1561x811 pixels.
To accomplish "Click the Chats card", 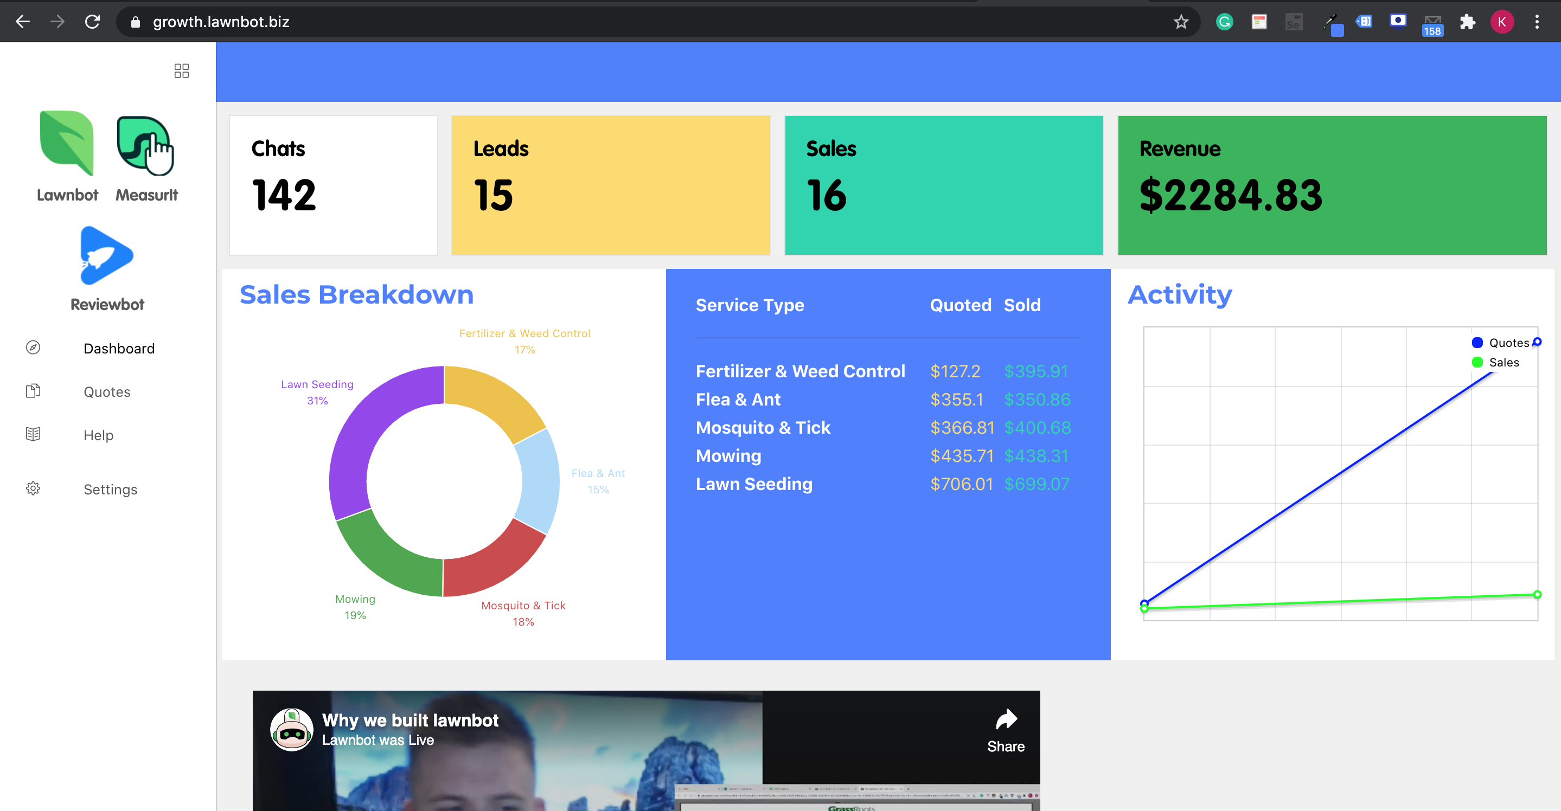I will point(333,185).
